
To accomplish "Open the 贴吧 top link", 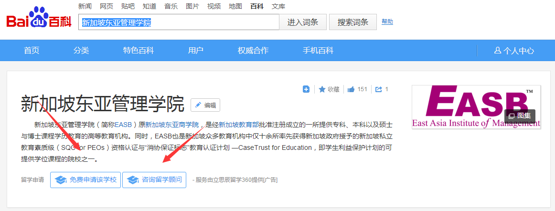I will click(128, 6).
